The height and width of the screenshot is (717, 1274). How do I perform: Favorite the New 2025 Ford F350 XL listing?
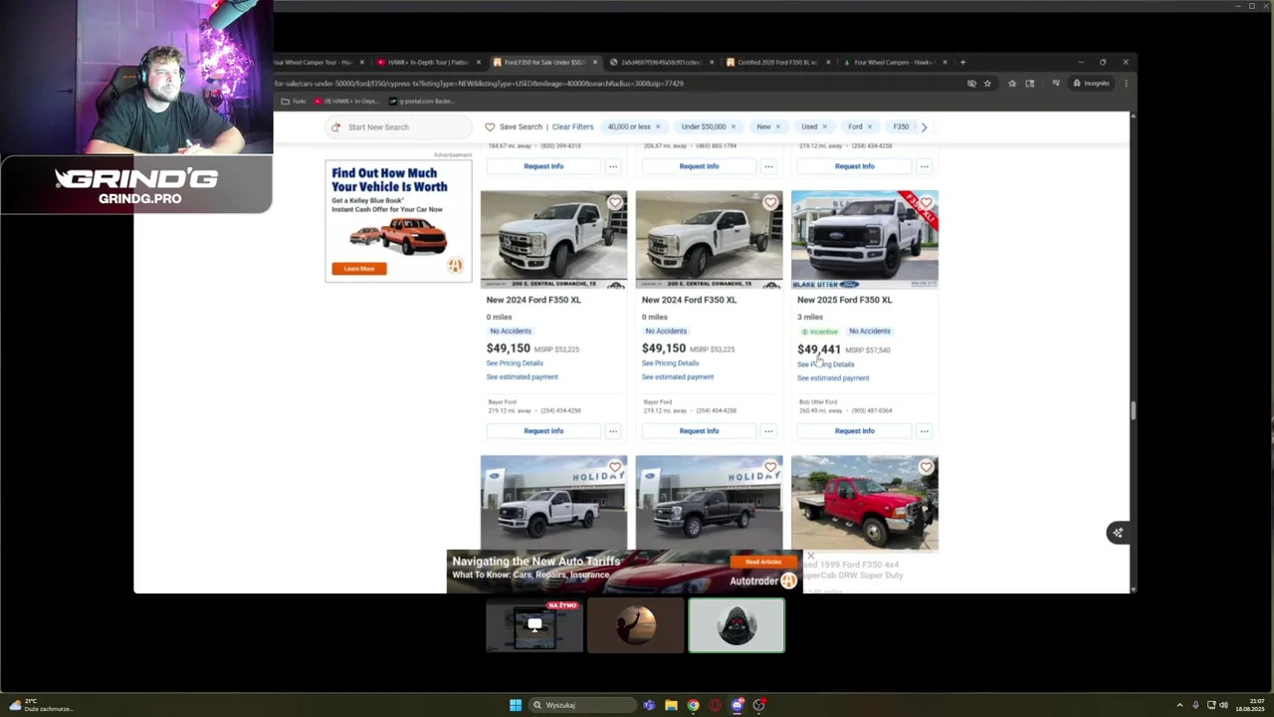click(926, 203)
